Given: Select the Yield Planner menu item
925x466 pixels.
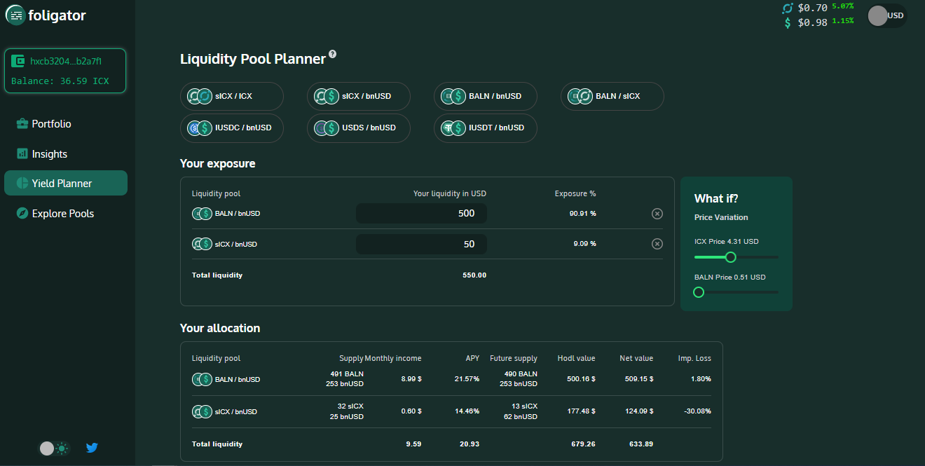Looking at the screenshot, I should [62, 184].
